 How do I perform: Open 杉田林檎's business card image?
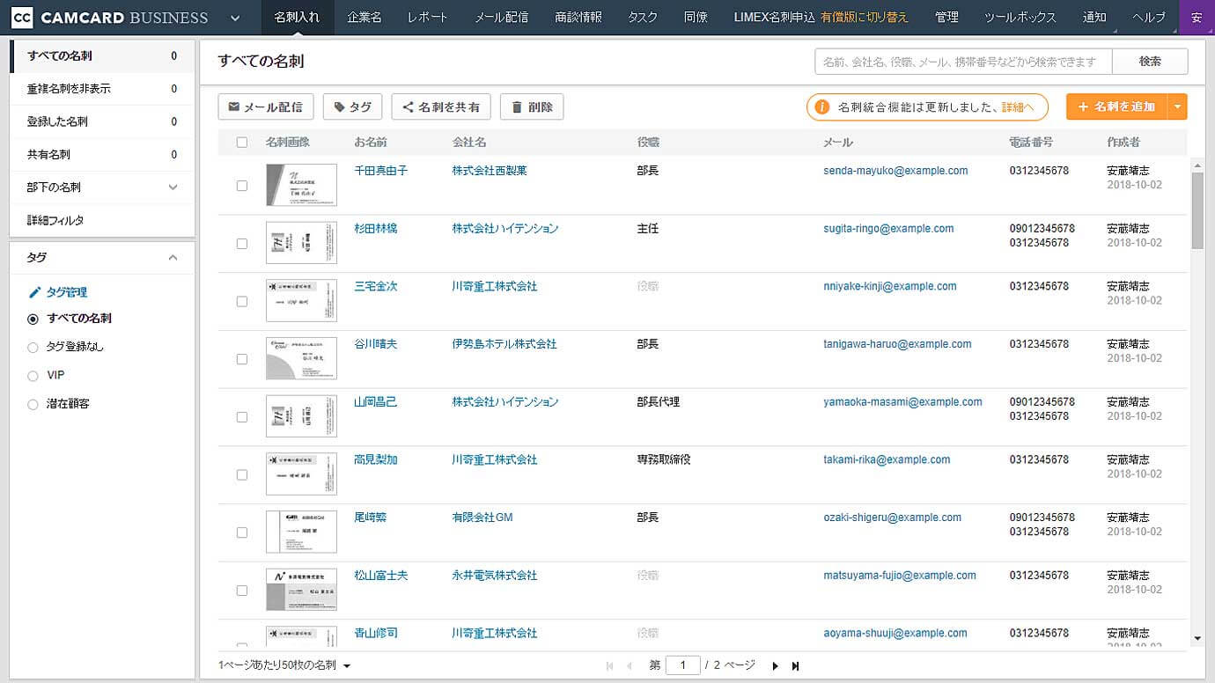tap(301, 243)
